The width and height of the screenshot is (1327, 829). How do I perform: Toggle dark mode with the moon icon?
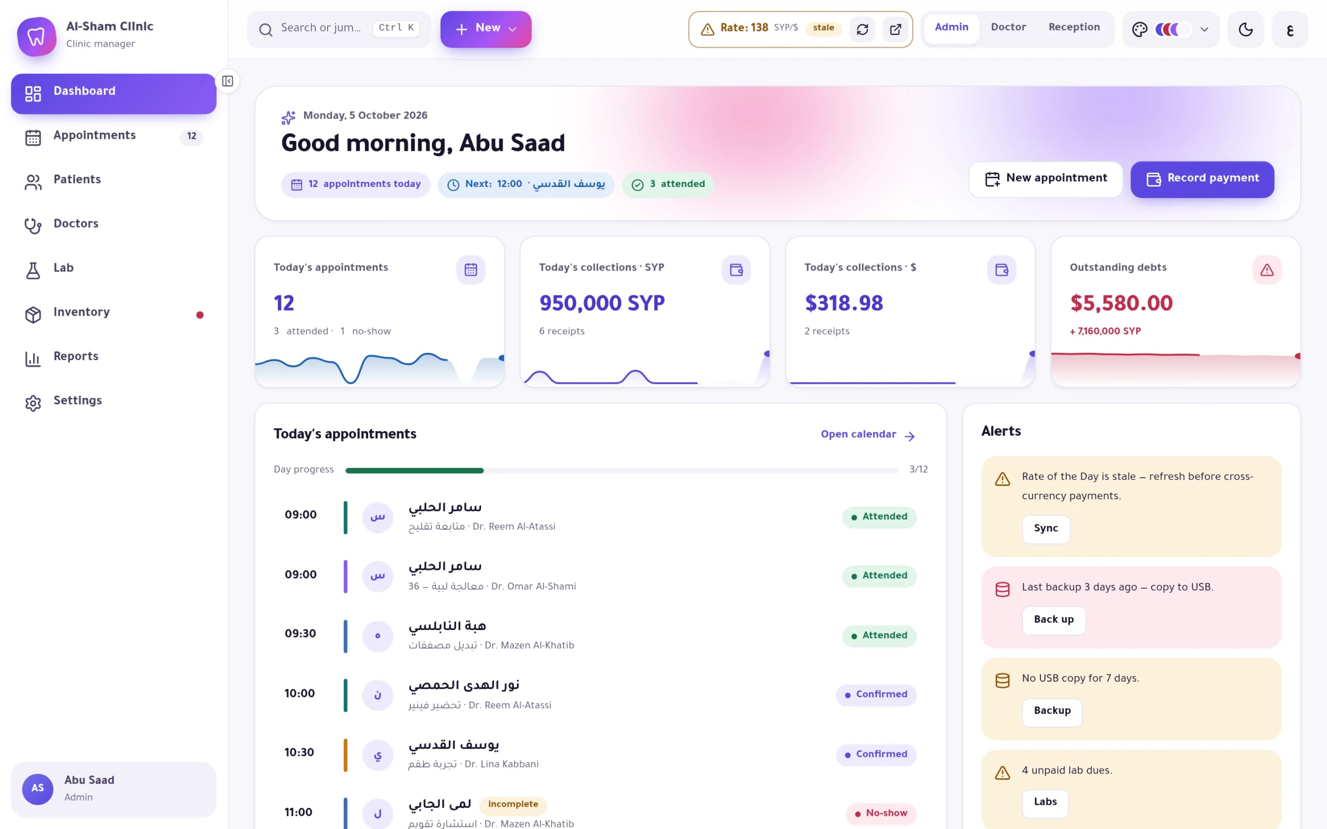tap(1245, 29)
